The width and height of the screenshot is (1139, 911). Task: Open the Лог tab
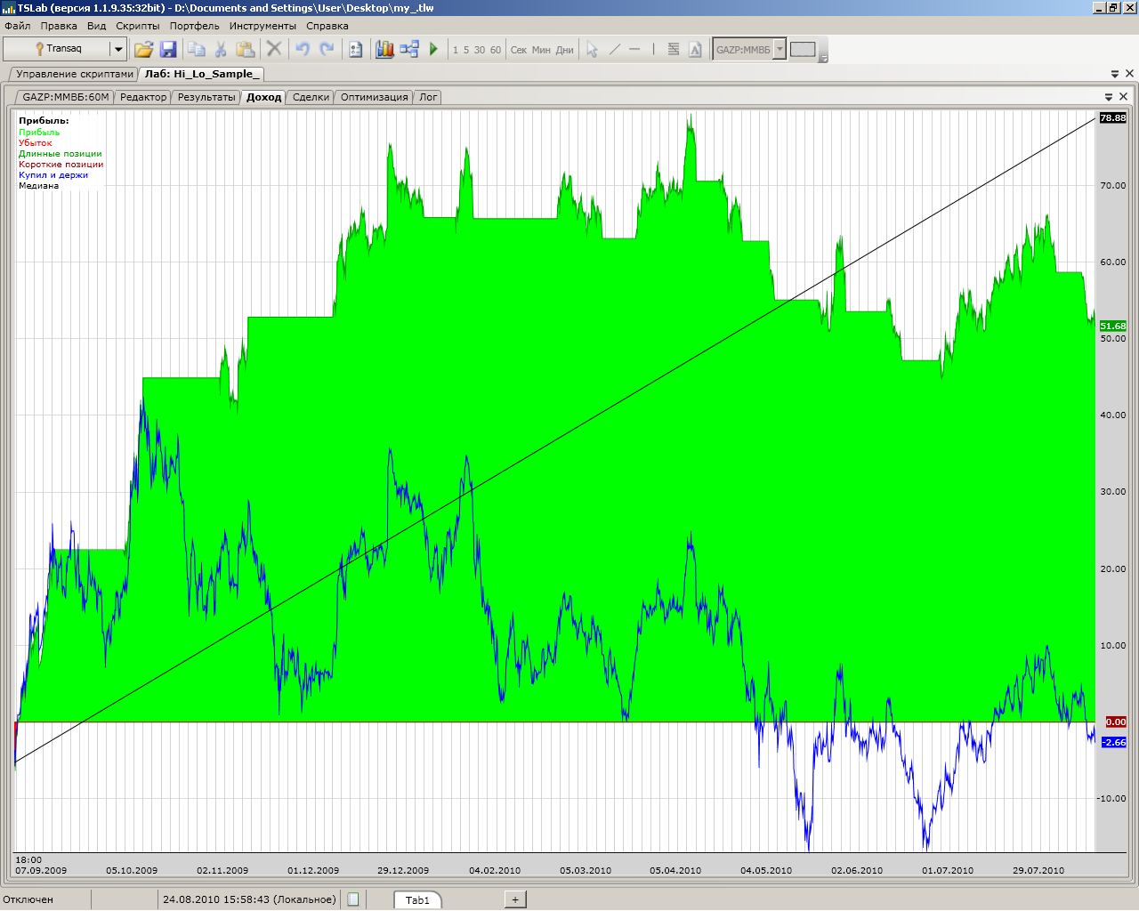tap(428, 97)
